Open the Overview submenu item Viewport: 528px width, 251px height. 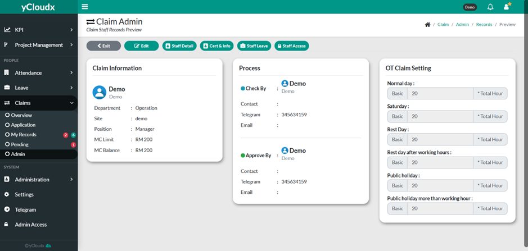pos(39,115)
